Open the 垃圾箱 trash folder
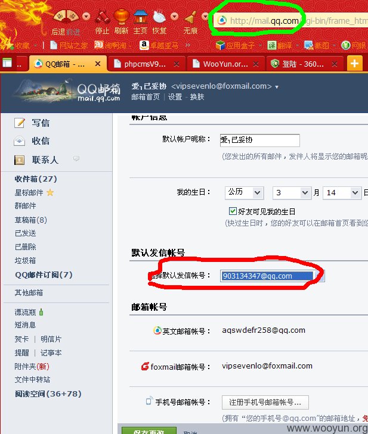368x434 pixels. click(25, 260)
